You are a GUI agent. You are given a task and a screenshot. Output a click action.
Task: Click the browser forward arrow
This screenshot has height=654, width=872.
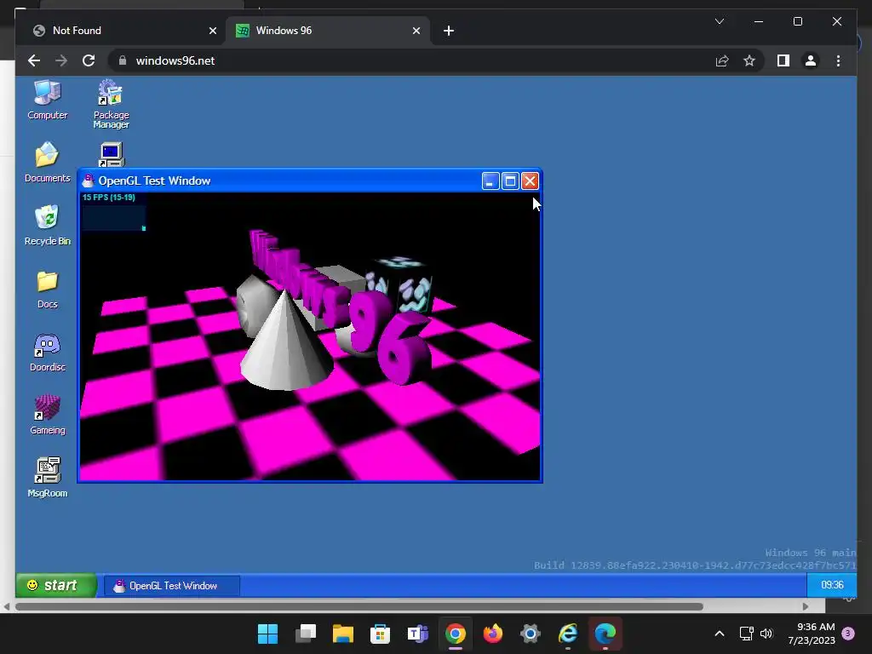pos(61,60)
